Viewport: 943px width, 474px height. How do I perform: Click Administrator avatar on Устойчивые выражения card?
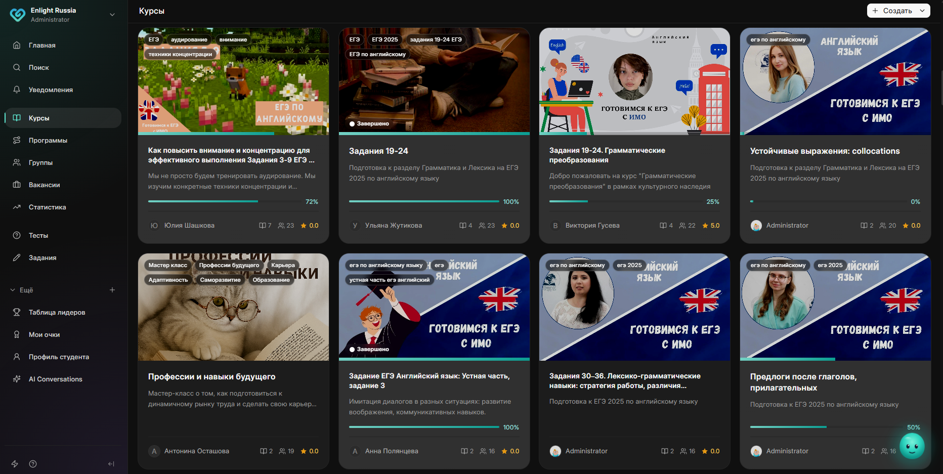(x=756, y=226)
